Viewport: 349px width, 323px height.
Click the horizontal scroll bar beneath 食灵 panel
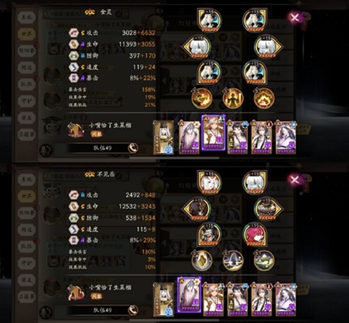[174, 158]
